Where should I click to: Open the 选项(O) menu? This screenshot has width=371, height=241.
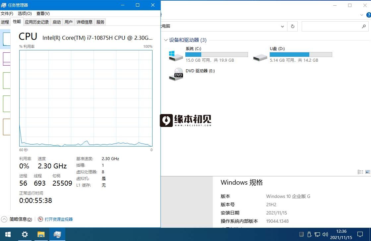point(25,14)
